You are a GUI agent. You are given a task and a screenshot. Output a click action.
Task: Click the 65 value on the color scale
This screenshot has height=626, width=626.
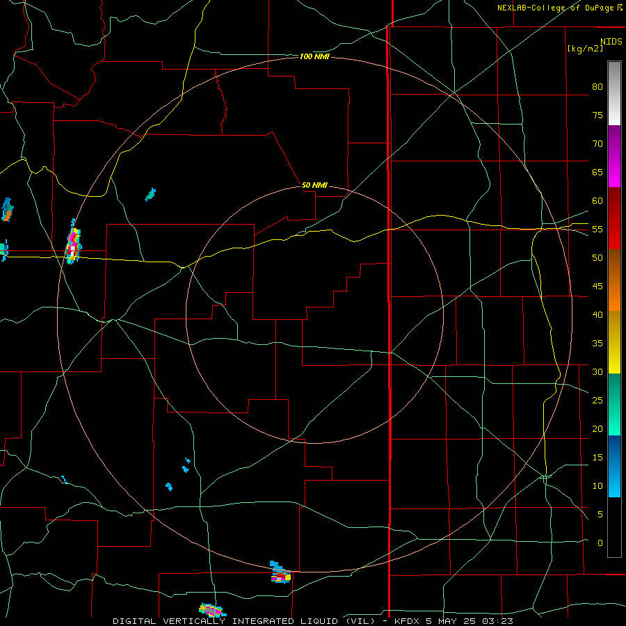[x=597, y=172]
